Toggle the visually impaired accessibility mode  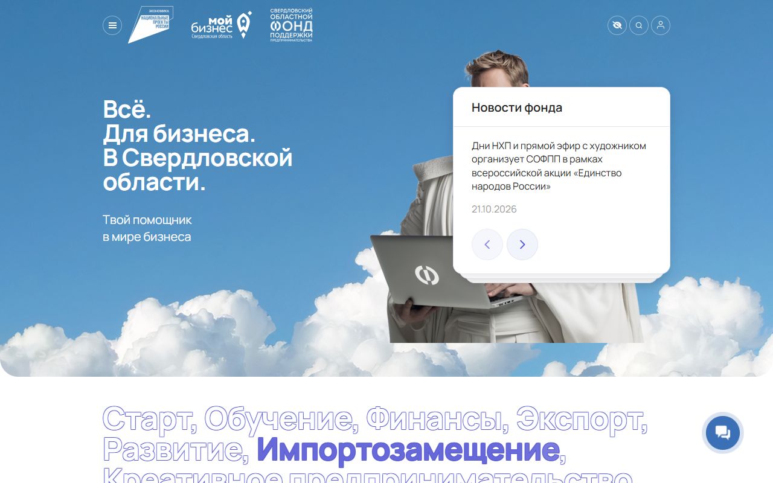617,25
